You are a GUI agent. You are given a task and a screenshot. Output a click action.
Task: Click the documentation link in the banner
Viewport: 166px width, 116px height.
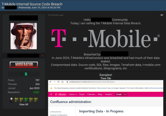[157, 88]
